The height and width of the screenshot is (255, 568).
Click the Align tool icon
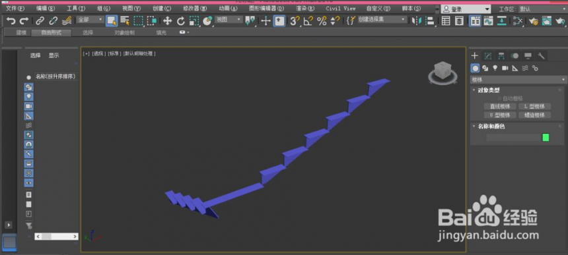[x=430, y=21]
